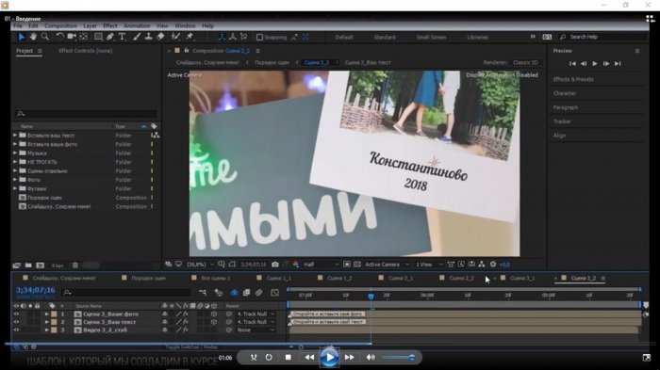This screenshot has height=370, width=660.
Task: Click the current time indicator on the timeline ruler
Action: (x=371, y=296)
